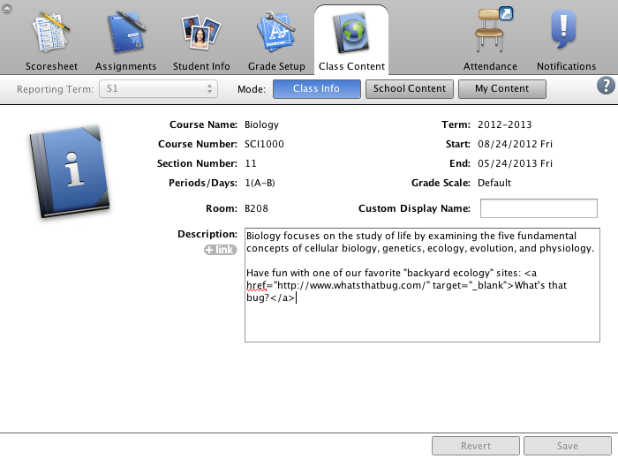Open the Grade Setup icon
Image resolution: width=618 pixels, height=459 pixels.
275,33
